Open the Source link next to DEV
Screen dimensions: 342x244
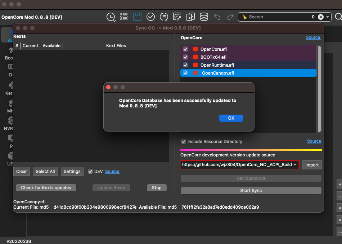pos(112,172)
